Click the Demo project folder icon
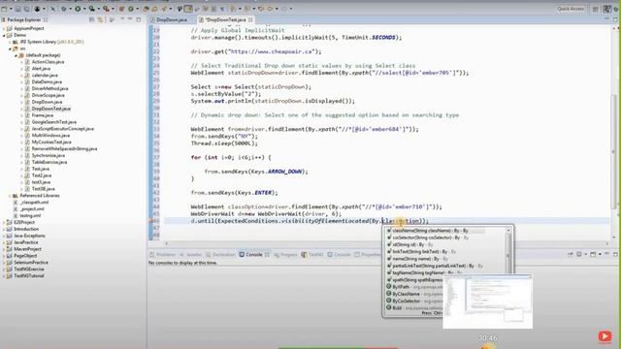621x349 pixels. point(10,35)
